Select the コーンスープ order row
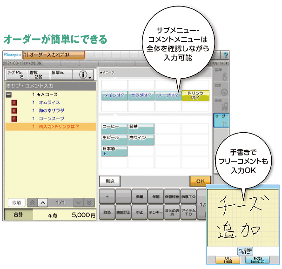The image size is (282, 269). pos(51,119)
